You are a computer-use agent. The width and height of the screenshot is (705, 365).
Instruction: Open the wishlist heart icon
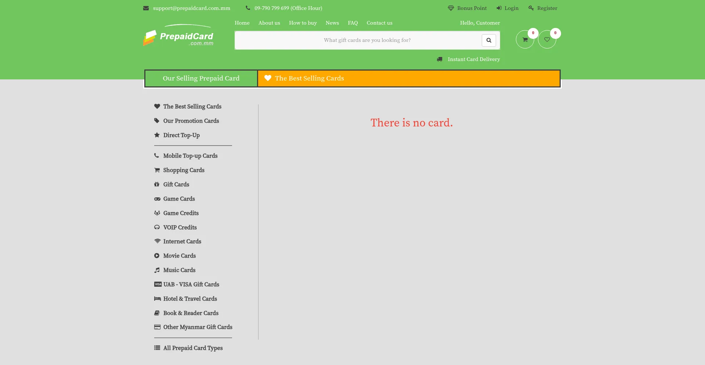[547, 40]
